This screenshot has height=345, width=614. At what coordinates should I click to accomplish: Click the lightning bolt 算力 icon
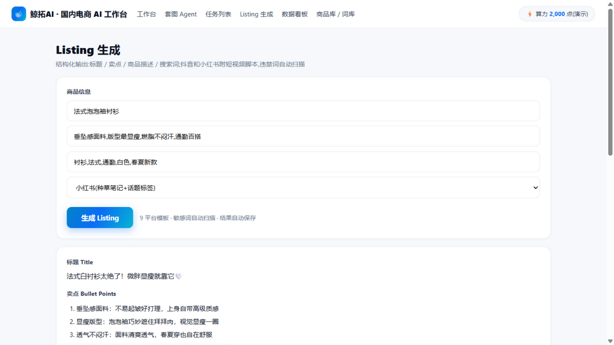[x=530, y=14]
